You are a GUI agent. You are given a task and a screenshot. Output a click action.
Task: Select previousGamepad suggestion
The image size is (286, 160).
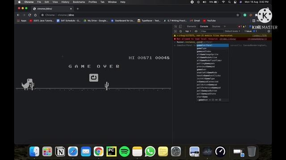click(x=213, y=67)
